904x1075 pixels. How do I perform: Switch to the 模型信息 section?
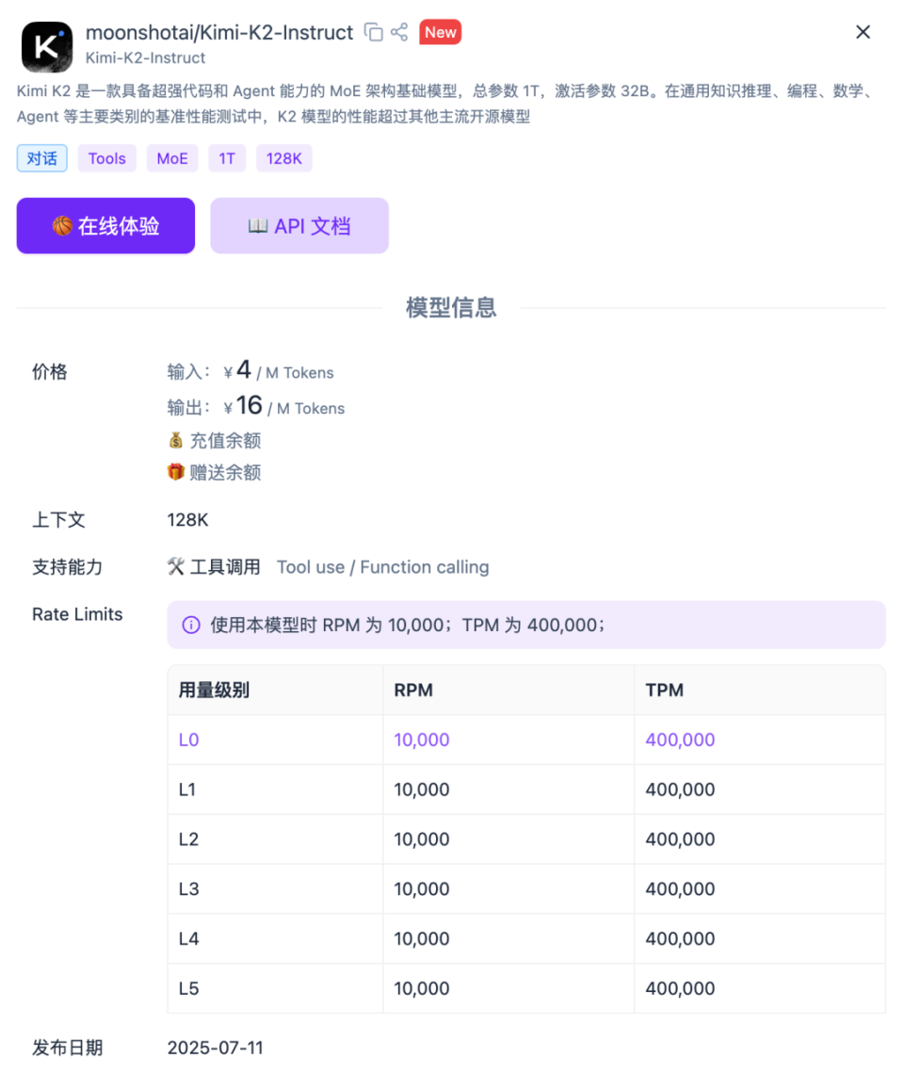coord(451,307)
